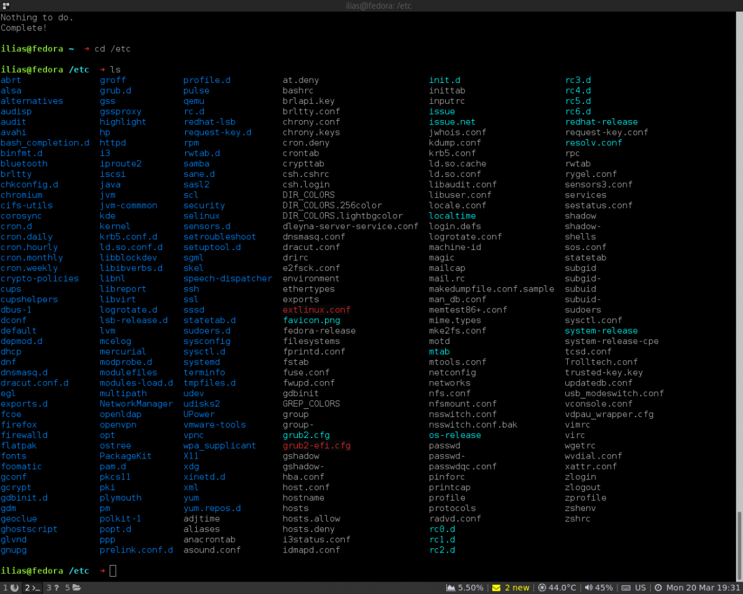Select the 'resolv.conf' link name

coord(594,142)
